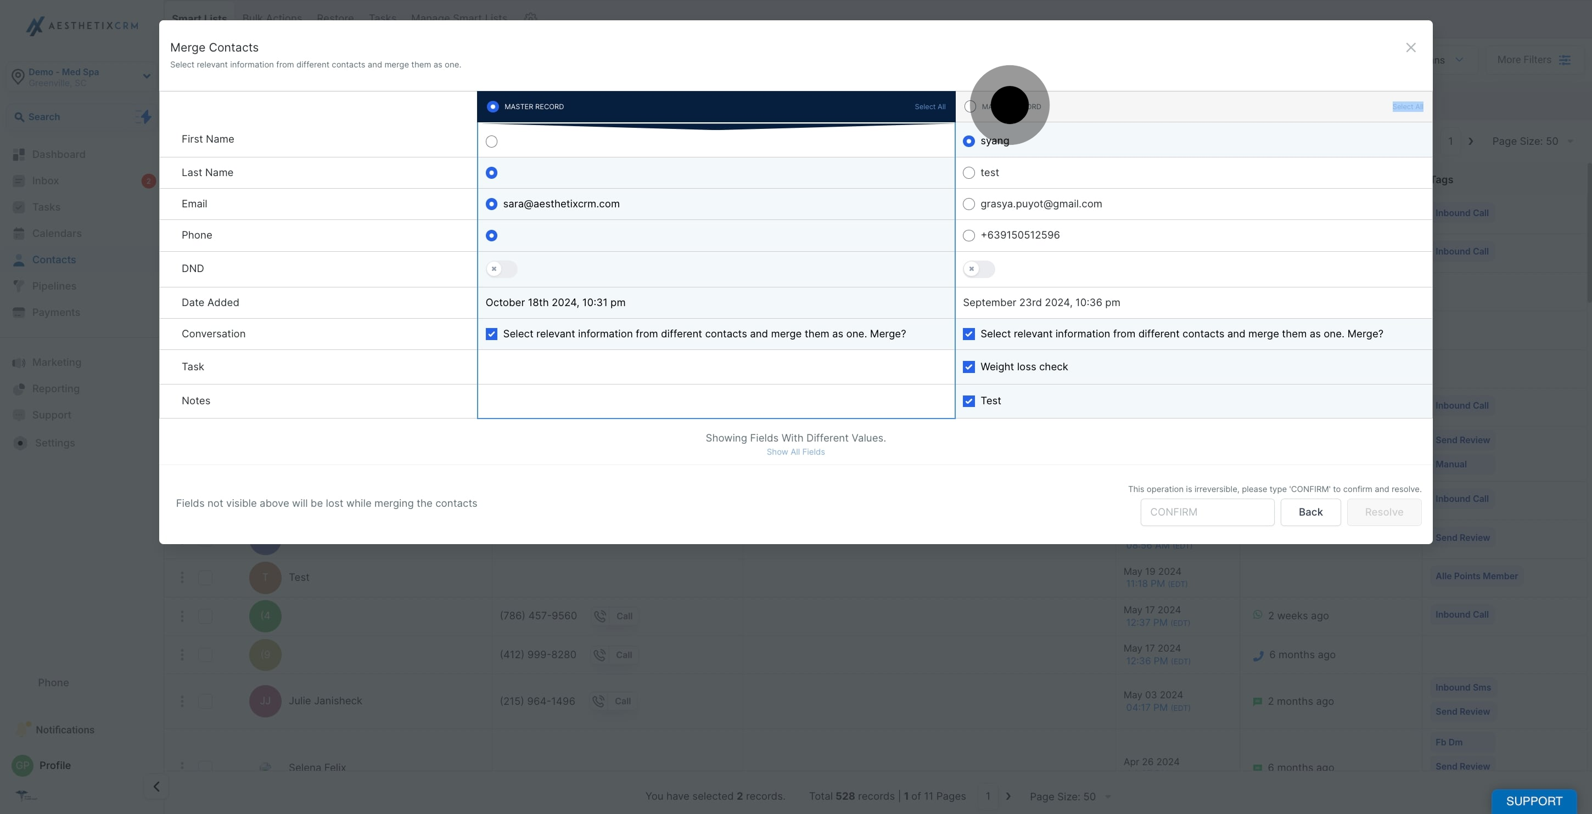Open Inbox in sidebar
Image resolution: width=1592 pixels, height=814 pixels.
tap(45, 181)
